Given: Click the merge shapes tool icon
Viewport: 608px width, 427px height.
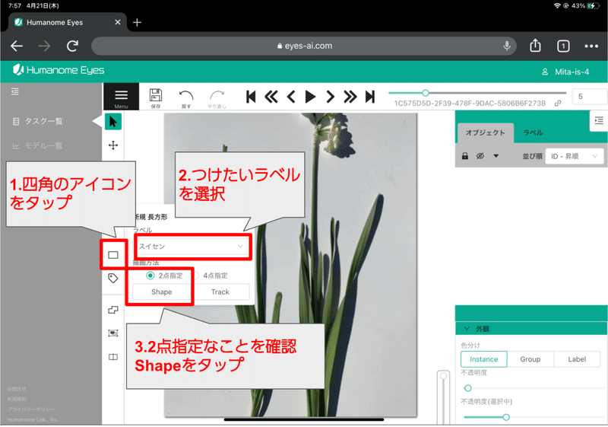Looking at the screenshot, I should click(x=113, y=310).
